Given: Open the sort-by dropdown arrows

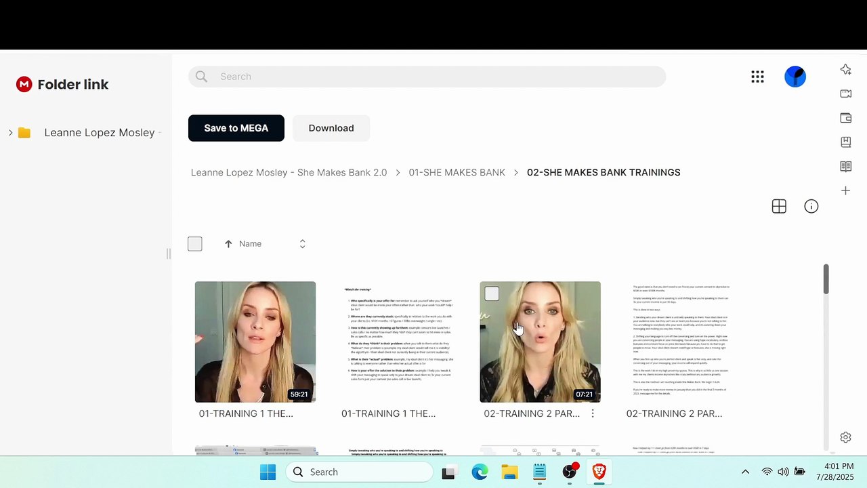Looking at the screenshot, I should 303,244.
